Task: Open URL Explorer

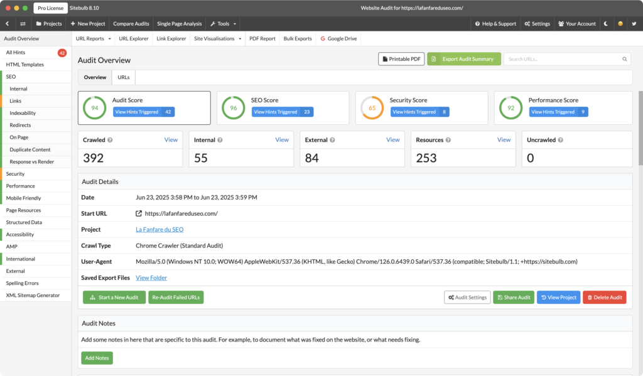Action: (134, 38)
